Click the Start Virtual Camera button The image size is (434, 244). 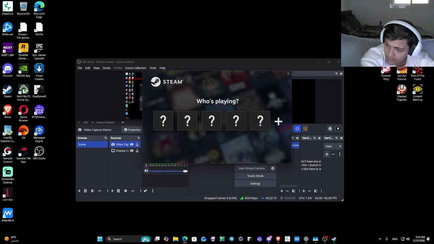tap(251, 168)
